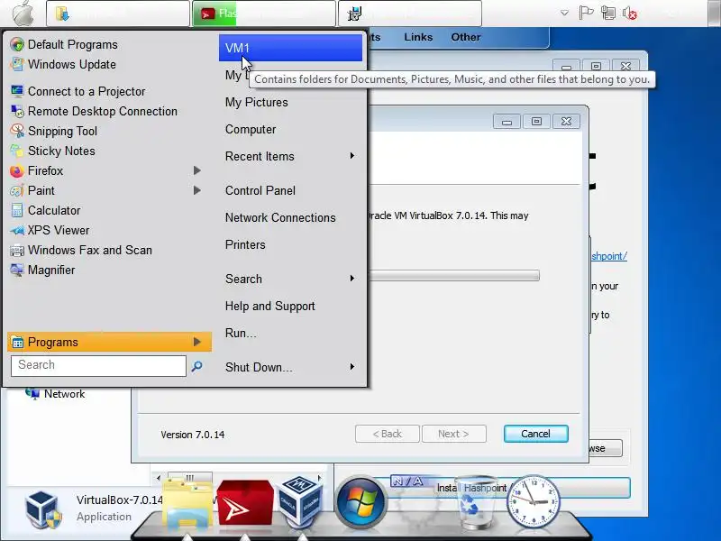The image size is (721, 541).
Task: Open the folder icon in the dock
Action: click(187, 503)
